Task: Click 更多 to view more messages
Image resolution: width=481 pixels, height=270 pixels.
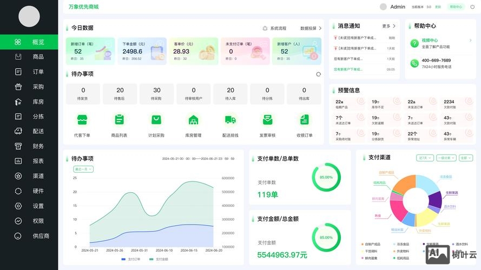Action: [x=389, y=26]
